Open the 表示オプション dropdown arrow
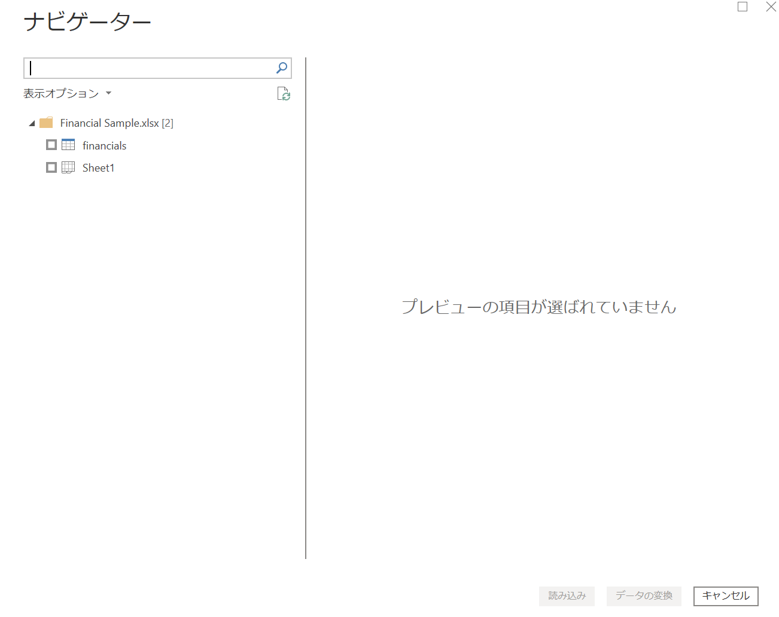Image resolution: width=779 pixels, height=617 pixels. [x=108, y=93]
